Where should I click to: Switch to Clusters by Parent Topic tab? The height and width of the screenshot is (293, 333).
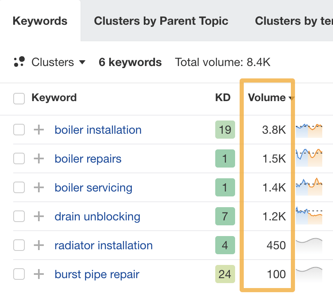(161, 21)
